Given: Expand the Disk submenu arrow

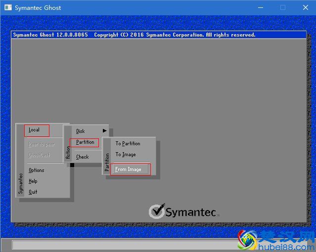Looking at the screenshot, I should point(104,131).
